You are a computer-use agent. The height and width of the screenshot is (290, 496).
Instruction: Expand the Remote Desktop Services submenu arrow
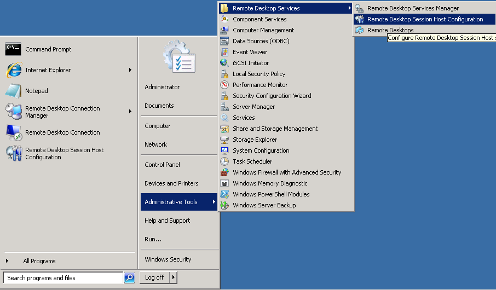[x=349, y=8]
